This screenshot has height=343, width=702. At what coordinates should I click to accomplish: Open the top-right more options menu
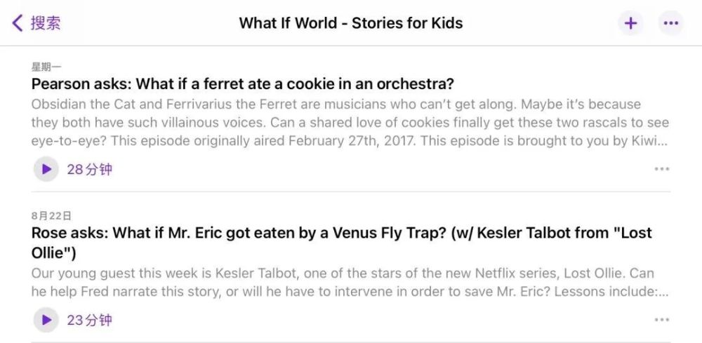[x=671, y=23]
